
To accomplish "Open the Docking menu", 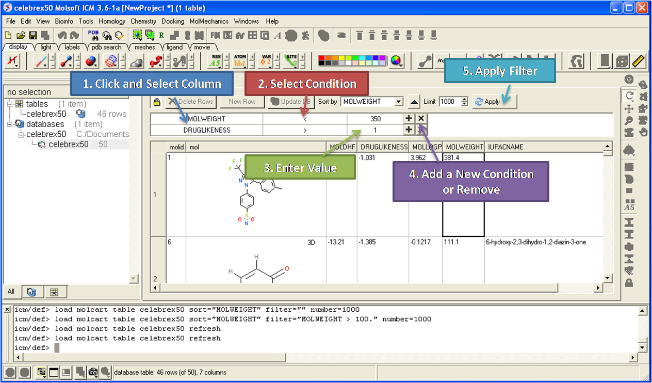I will click(x=173, y=21).
